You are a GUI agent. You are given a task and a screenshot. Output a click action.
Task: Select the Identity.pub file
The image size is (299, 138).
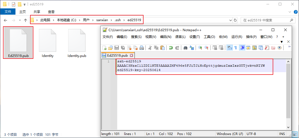[77, 43]
